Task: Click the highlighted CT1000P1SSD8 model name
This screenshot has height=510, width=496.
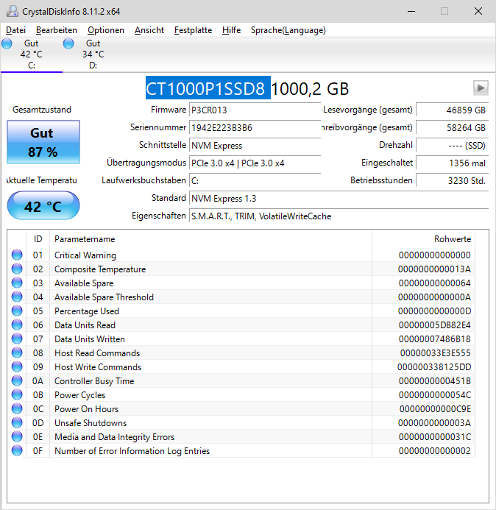Action: tap(208, 88)
